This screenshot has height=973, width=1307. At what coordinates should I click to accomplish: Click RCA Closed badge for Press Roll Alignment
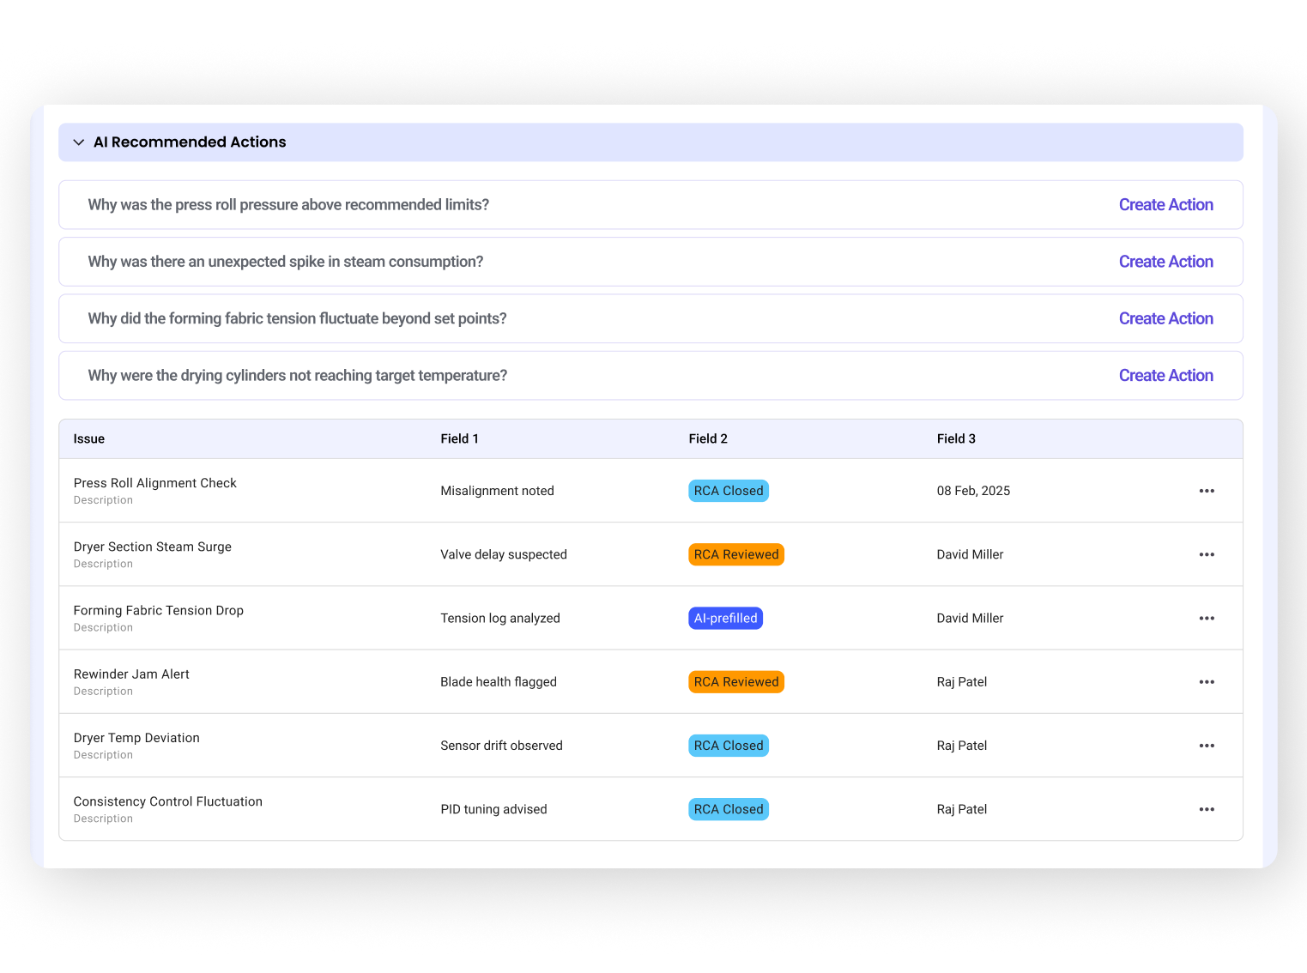[728, 491]
